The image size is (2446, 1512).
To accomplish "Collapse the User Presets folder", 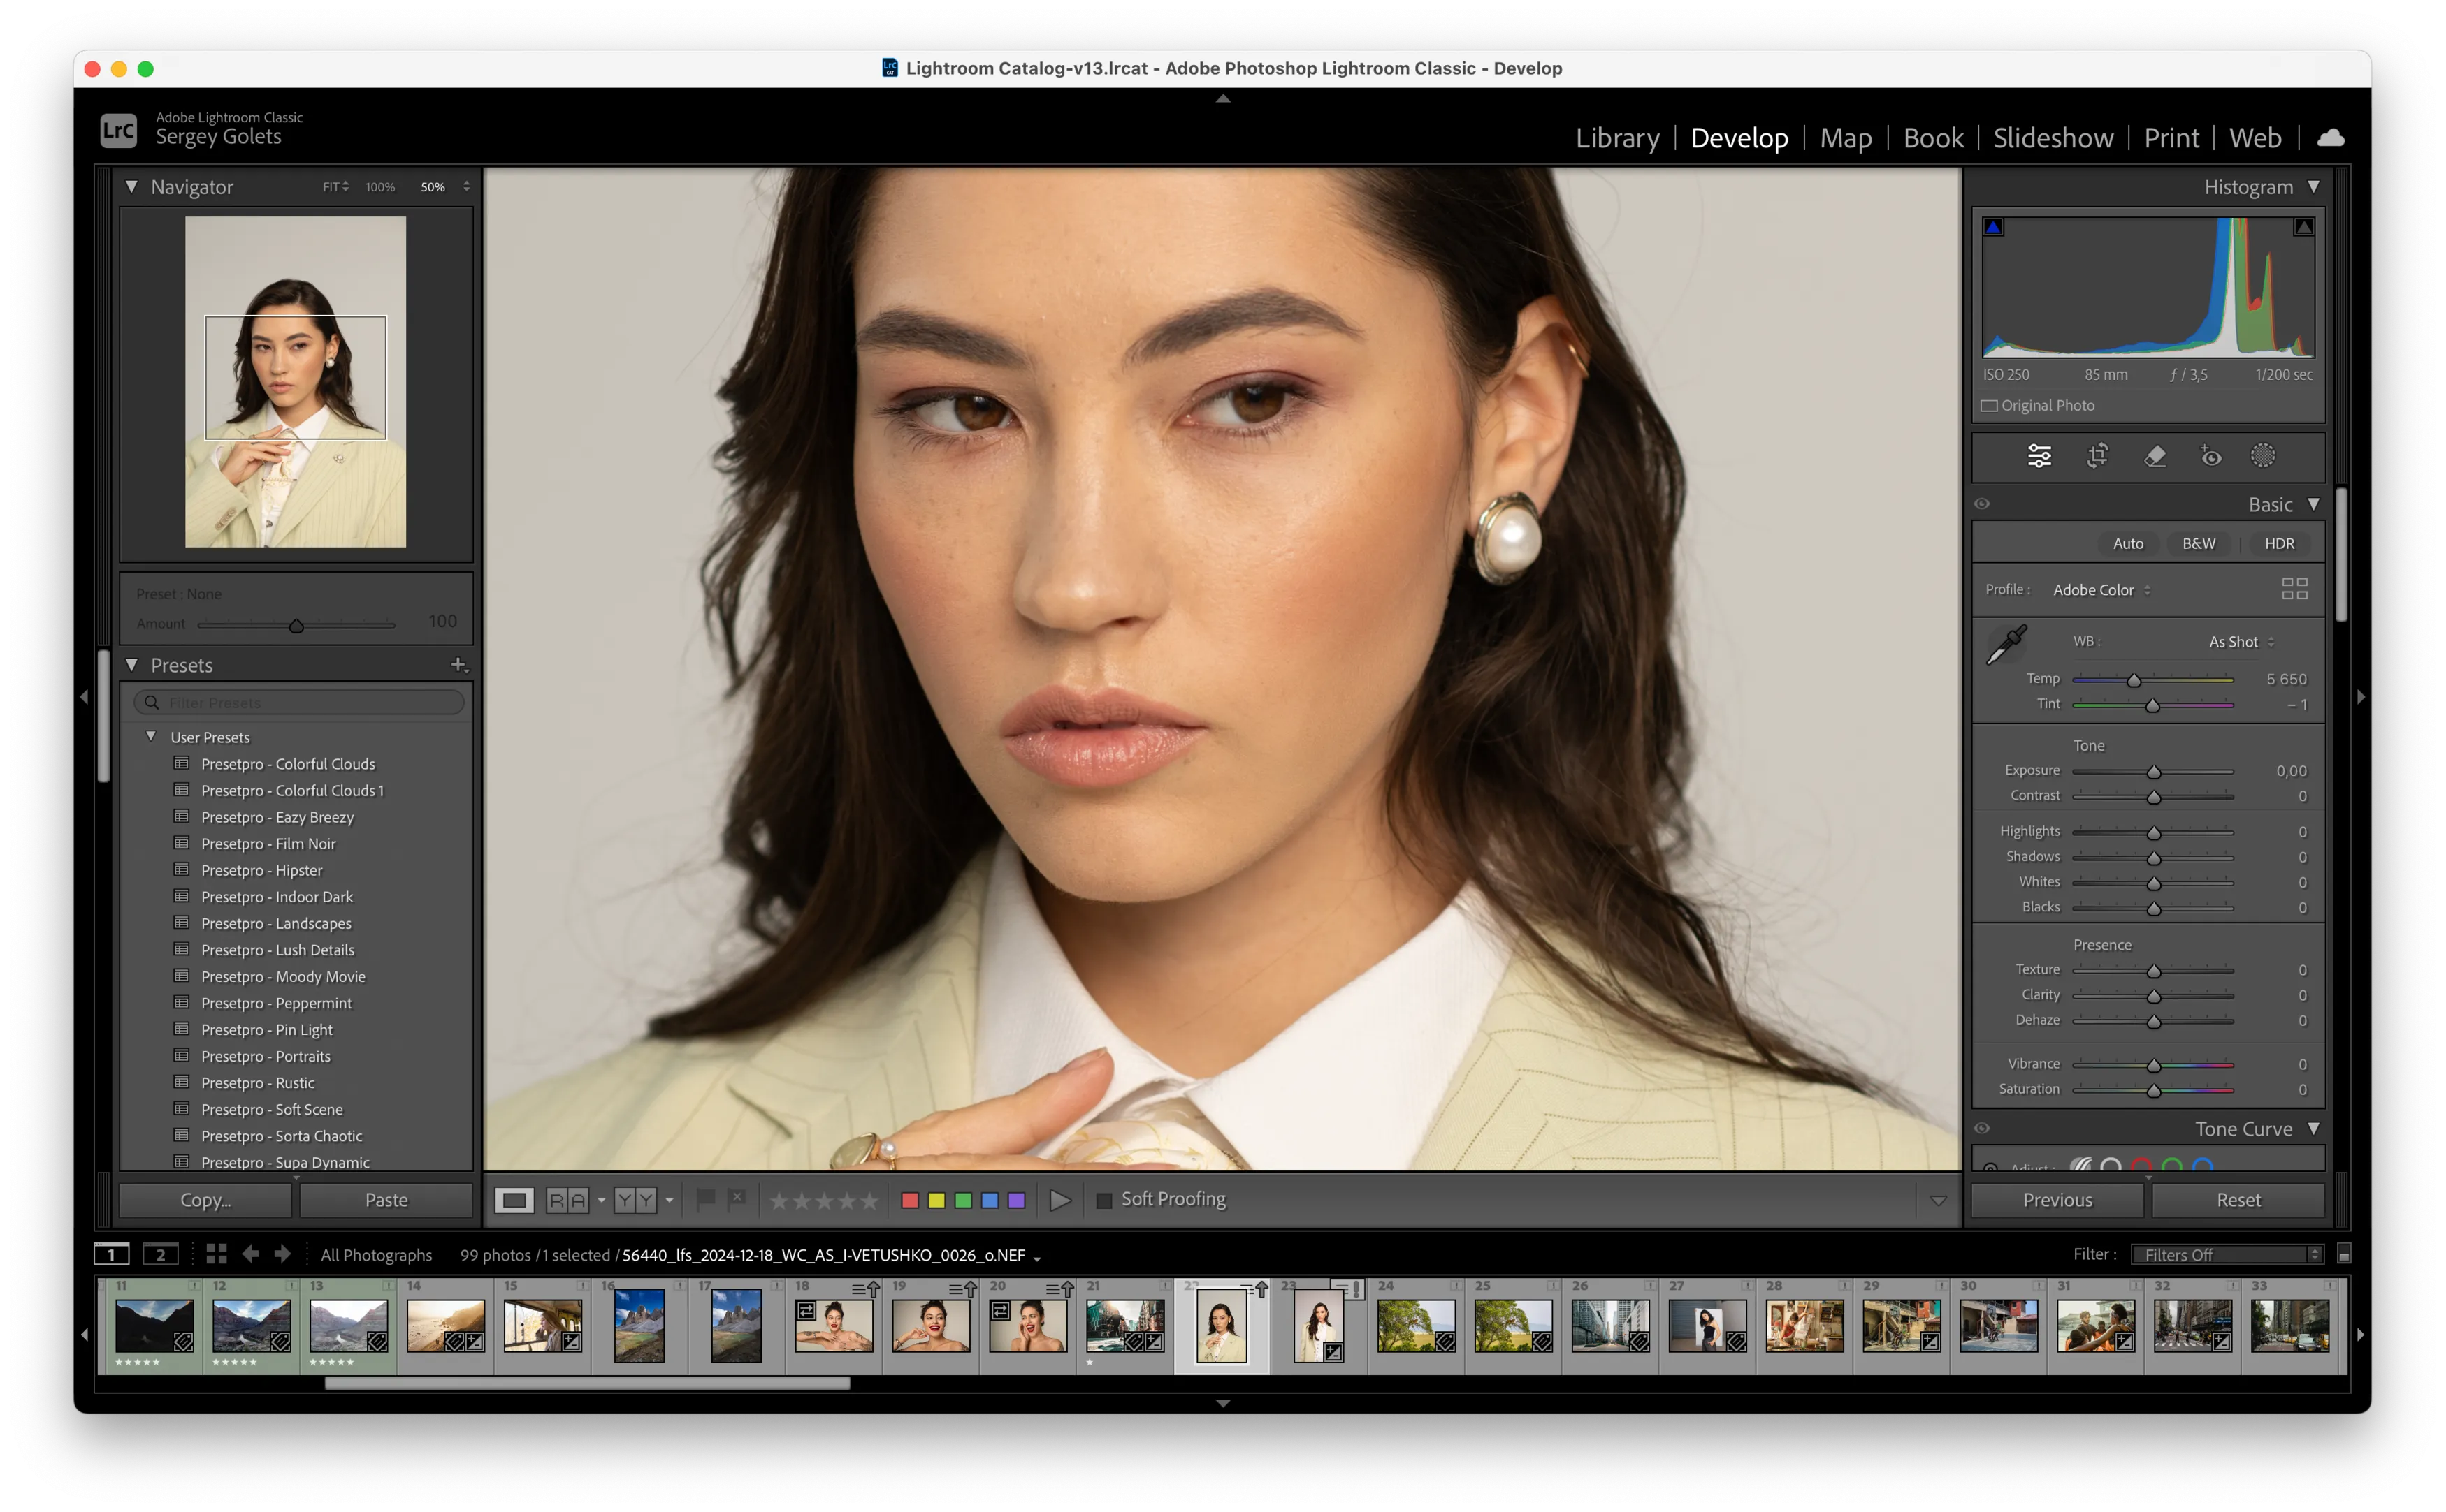I will click(151, 736).
